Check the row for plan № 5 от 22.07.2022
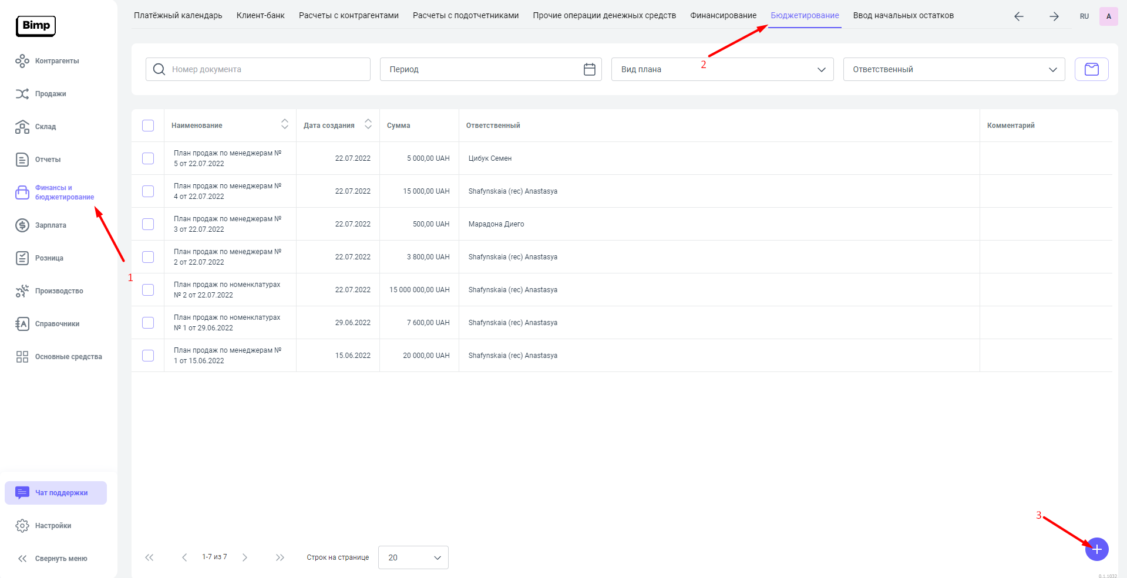The image size is (1127, 578). 148,158
